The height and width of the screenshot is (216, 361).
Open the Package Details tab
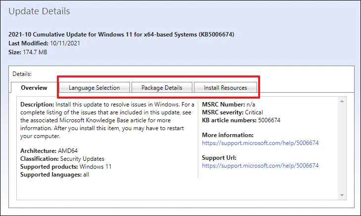[x=162, y=87]
